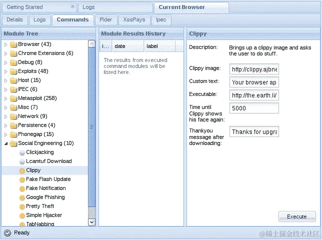Expand the Browser (43) tree node

click(6, 44)
